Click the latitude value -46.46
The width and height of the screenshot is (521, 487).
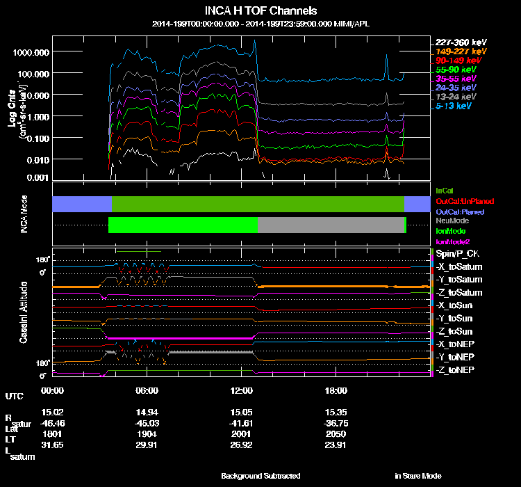[53, 423]
